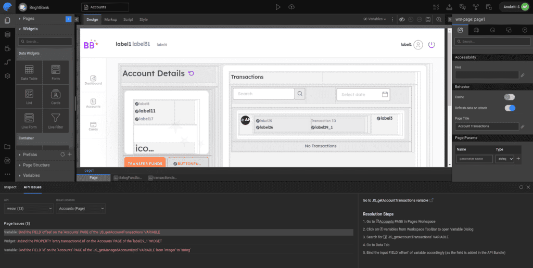533x268 pixels.
Task: Select the Live Filter widget
Action: point(56,121)
